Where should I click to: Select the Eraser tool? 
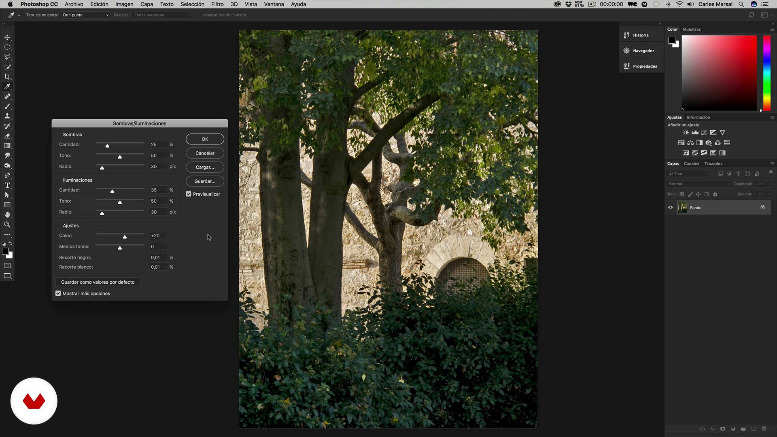7,136
